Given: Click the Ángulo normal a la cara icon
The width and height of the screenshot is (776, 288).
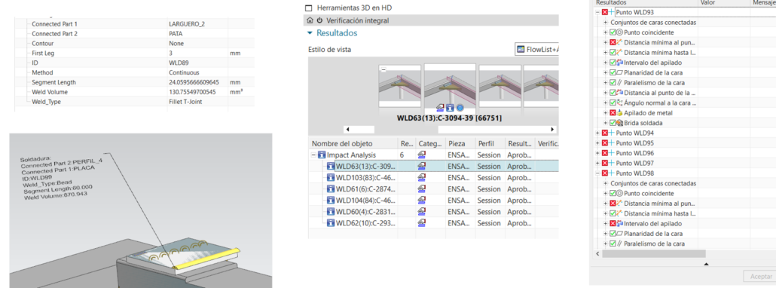Looking at the screenshot, I should 619,103.
